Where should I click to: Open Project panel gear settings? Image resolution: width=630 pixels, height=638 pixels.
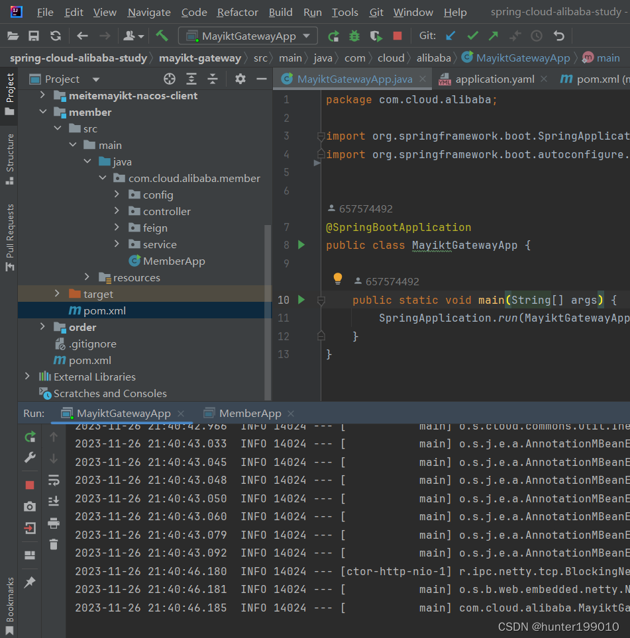240,79
